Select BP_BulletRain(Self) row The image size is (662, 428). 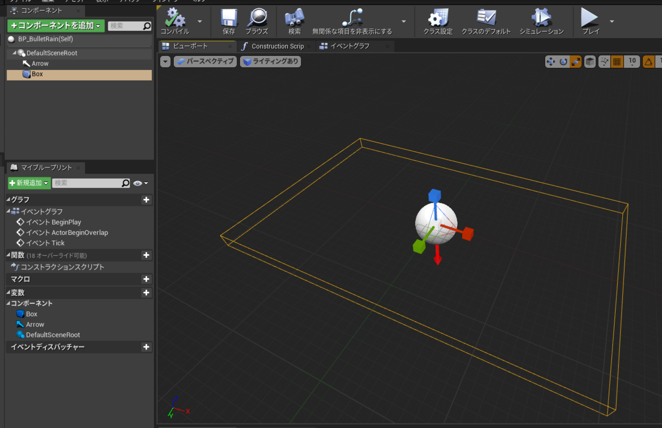point(78,39)
